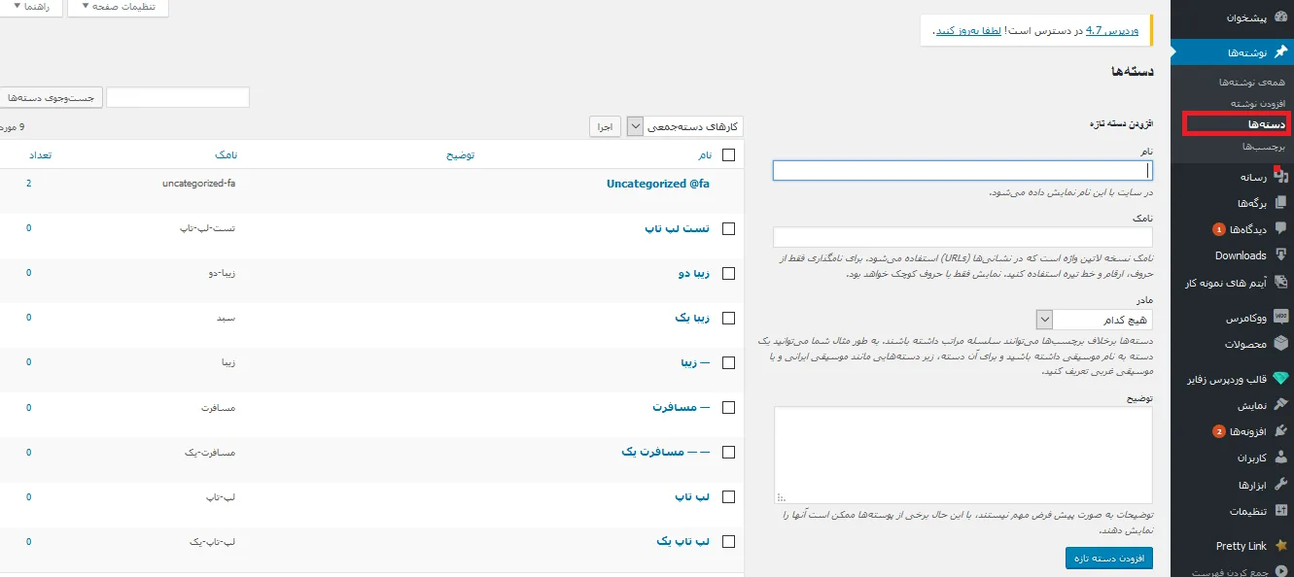Tick the checkbox for زیبا یک
This screenshot has width=1294, height=577.
click(728, 318)
